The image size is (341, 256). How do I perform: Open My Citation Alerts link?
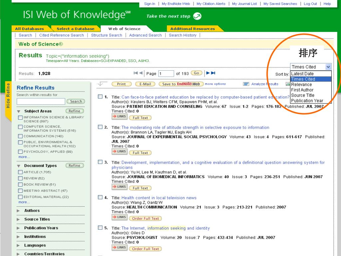pyautogui.click(x=211, y=4)
